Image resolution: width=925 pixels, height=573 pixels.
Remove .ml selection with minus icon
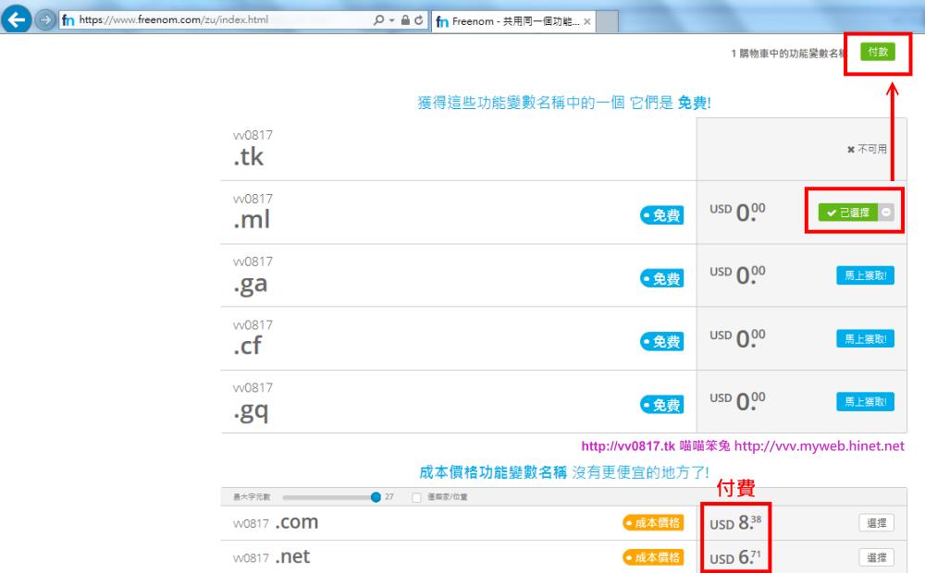pyautogui.click(x=886, y=213)
